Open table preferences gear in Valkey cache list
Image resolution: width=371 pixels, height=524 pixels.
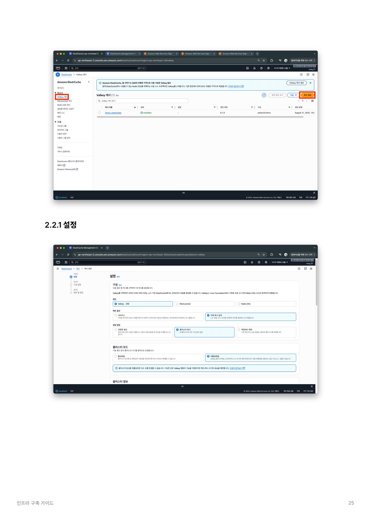(312, 101)
